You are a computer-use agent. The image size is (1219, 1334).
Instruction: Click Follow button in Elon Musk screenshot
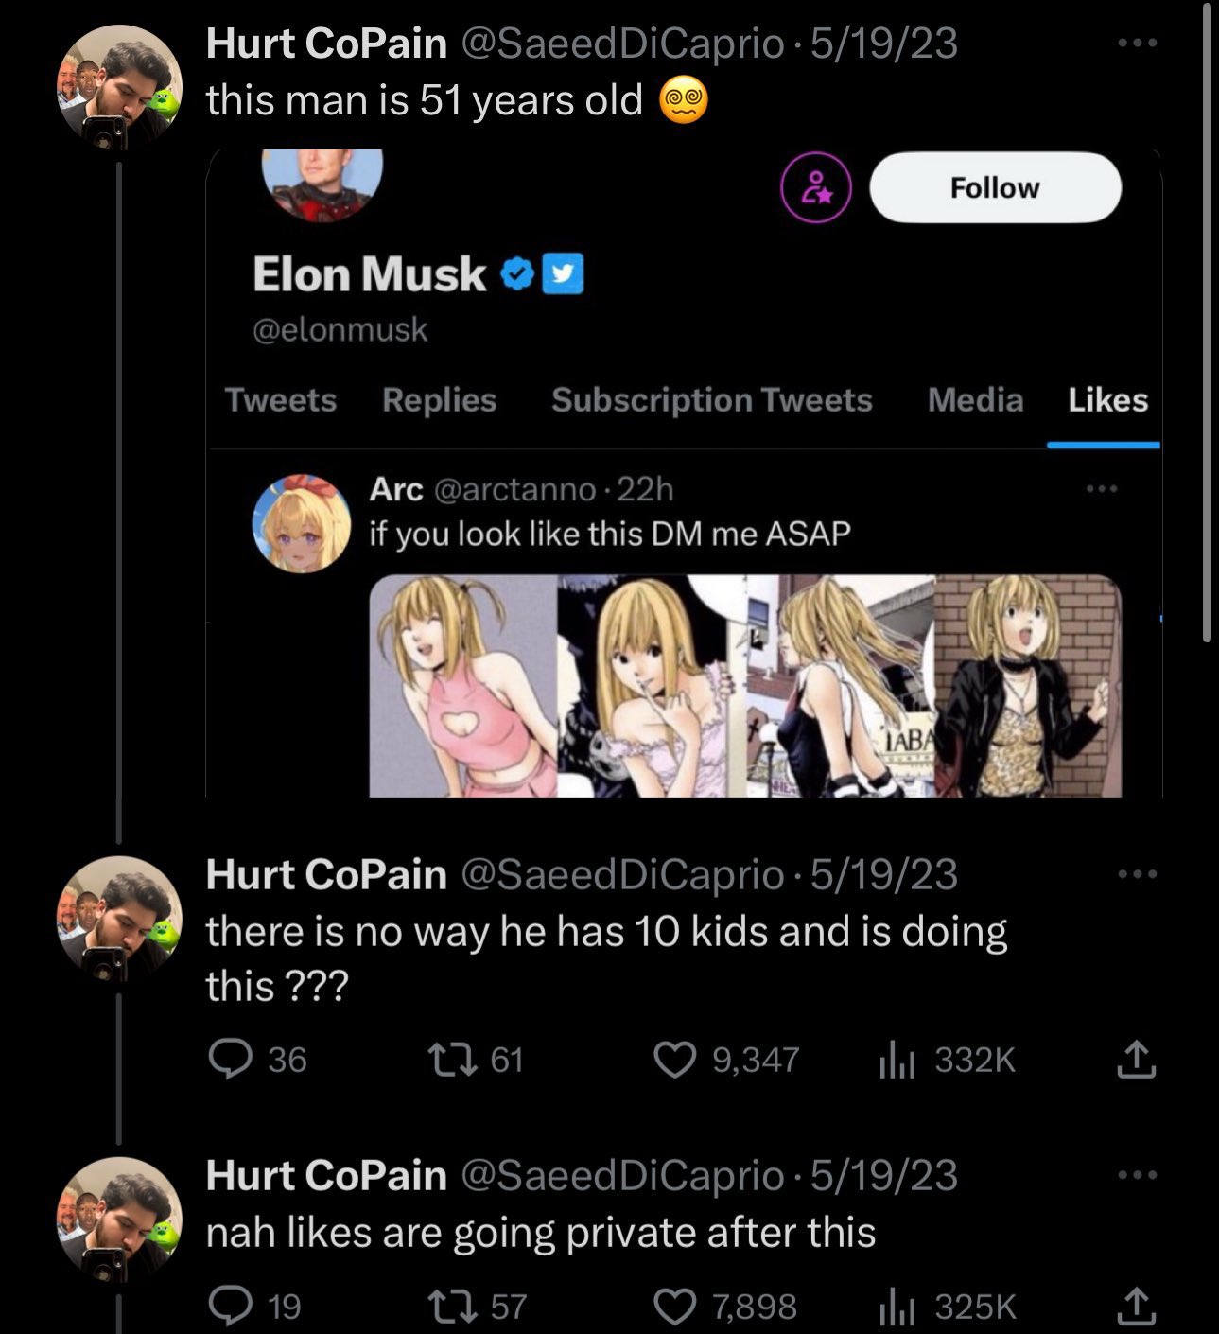pos(995,187)
